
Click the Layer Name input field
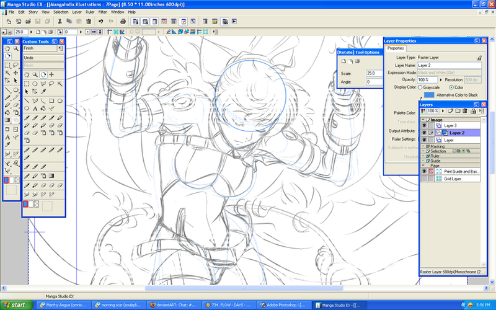[x=449, y=66]
